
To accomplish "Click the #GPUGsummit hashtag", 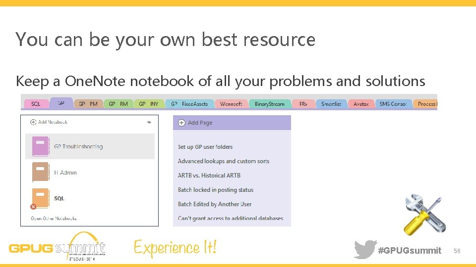I will (x=410, y=250).
